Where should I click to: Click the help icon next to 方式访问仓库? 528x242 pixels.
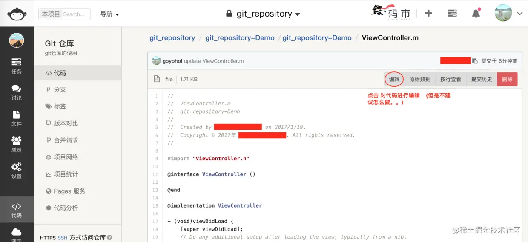110,238
